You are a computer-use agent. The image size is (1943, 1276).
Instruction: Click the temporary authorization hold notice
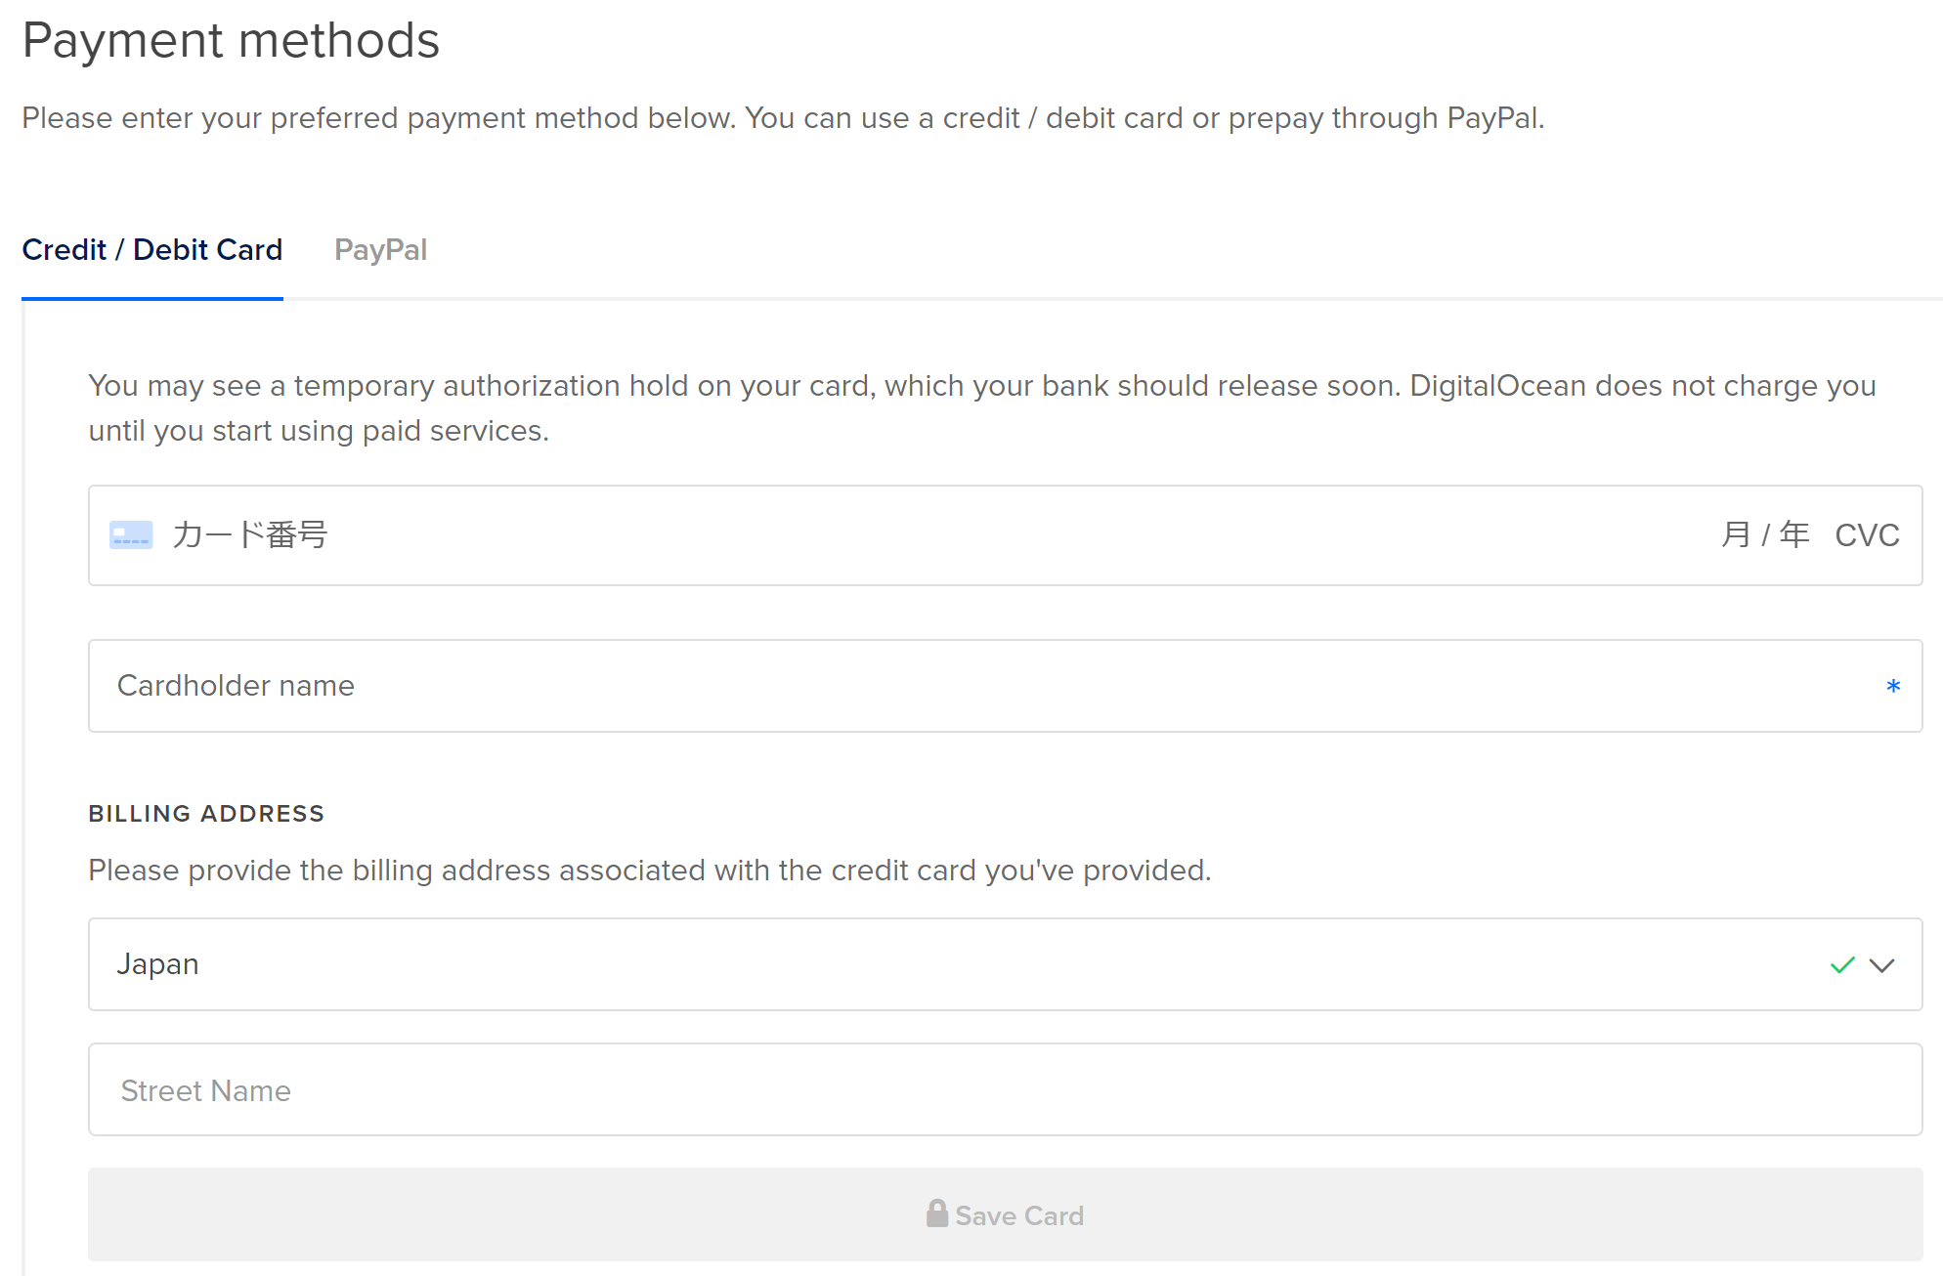pos(981,407)
